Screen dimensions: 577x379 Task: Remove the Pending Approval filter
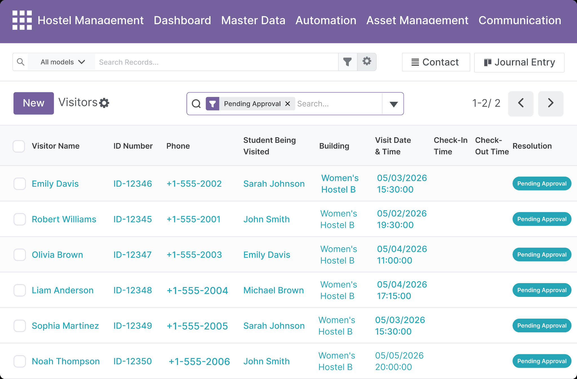[288, 104]
